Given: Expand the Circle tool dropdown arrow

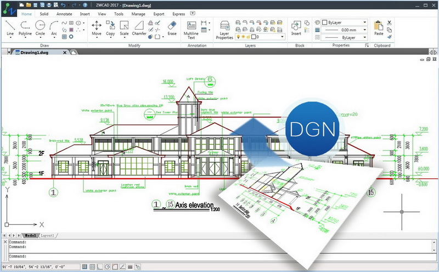Looking at the screenshot, I should pyautogui.click(x=40, y=37).
